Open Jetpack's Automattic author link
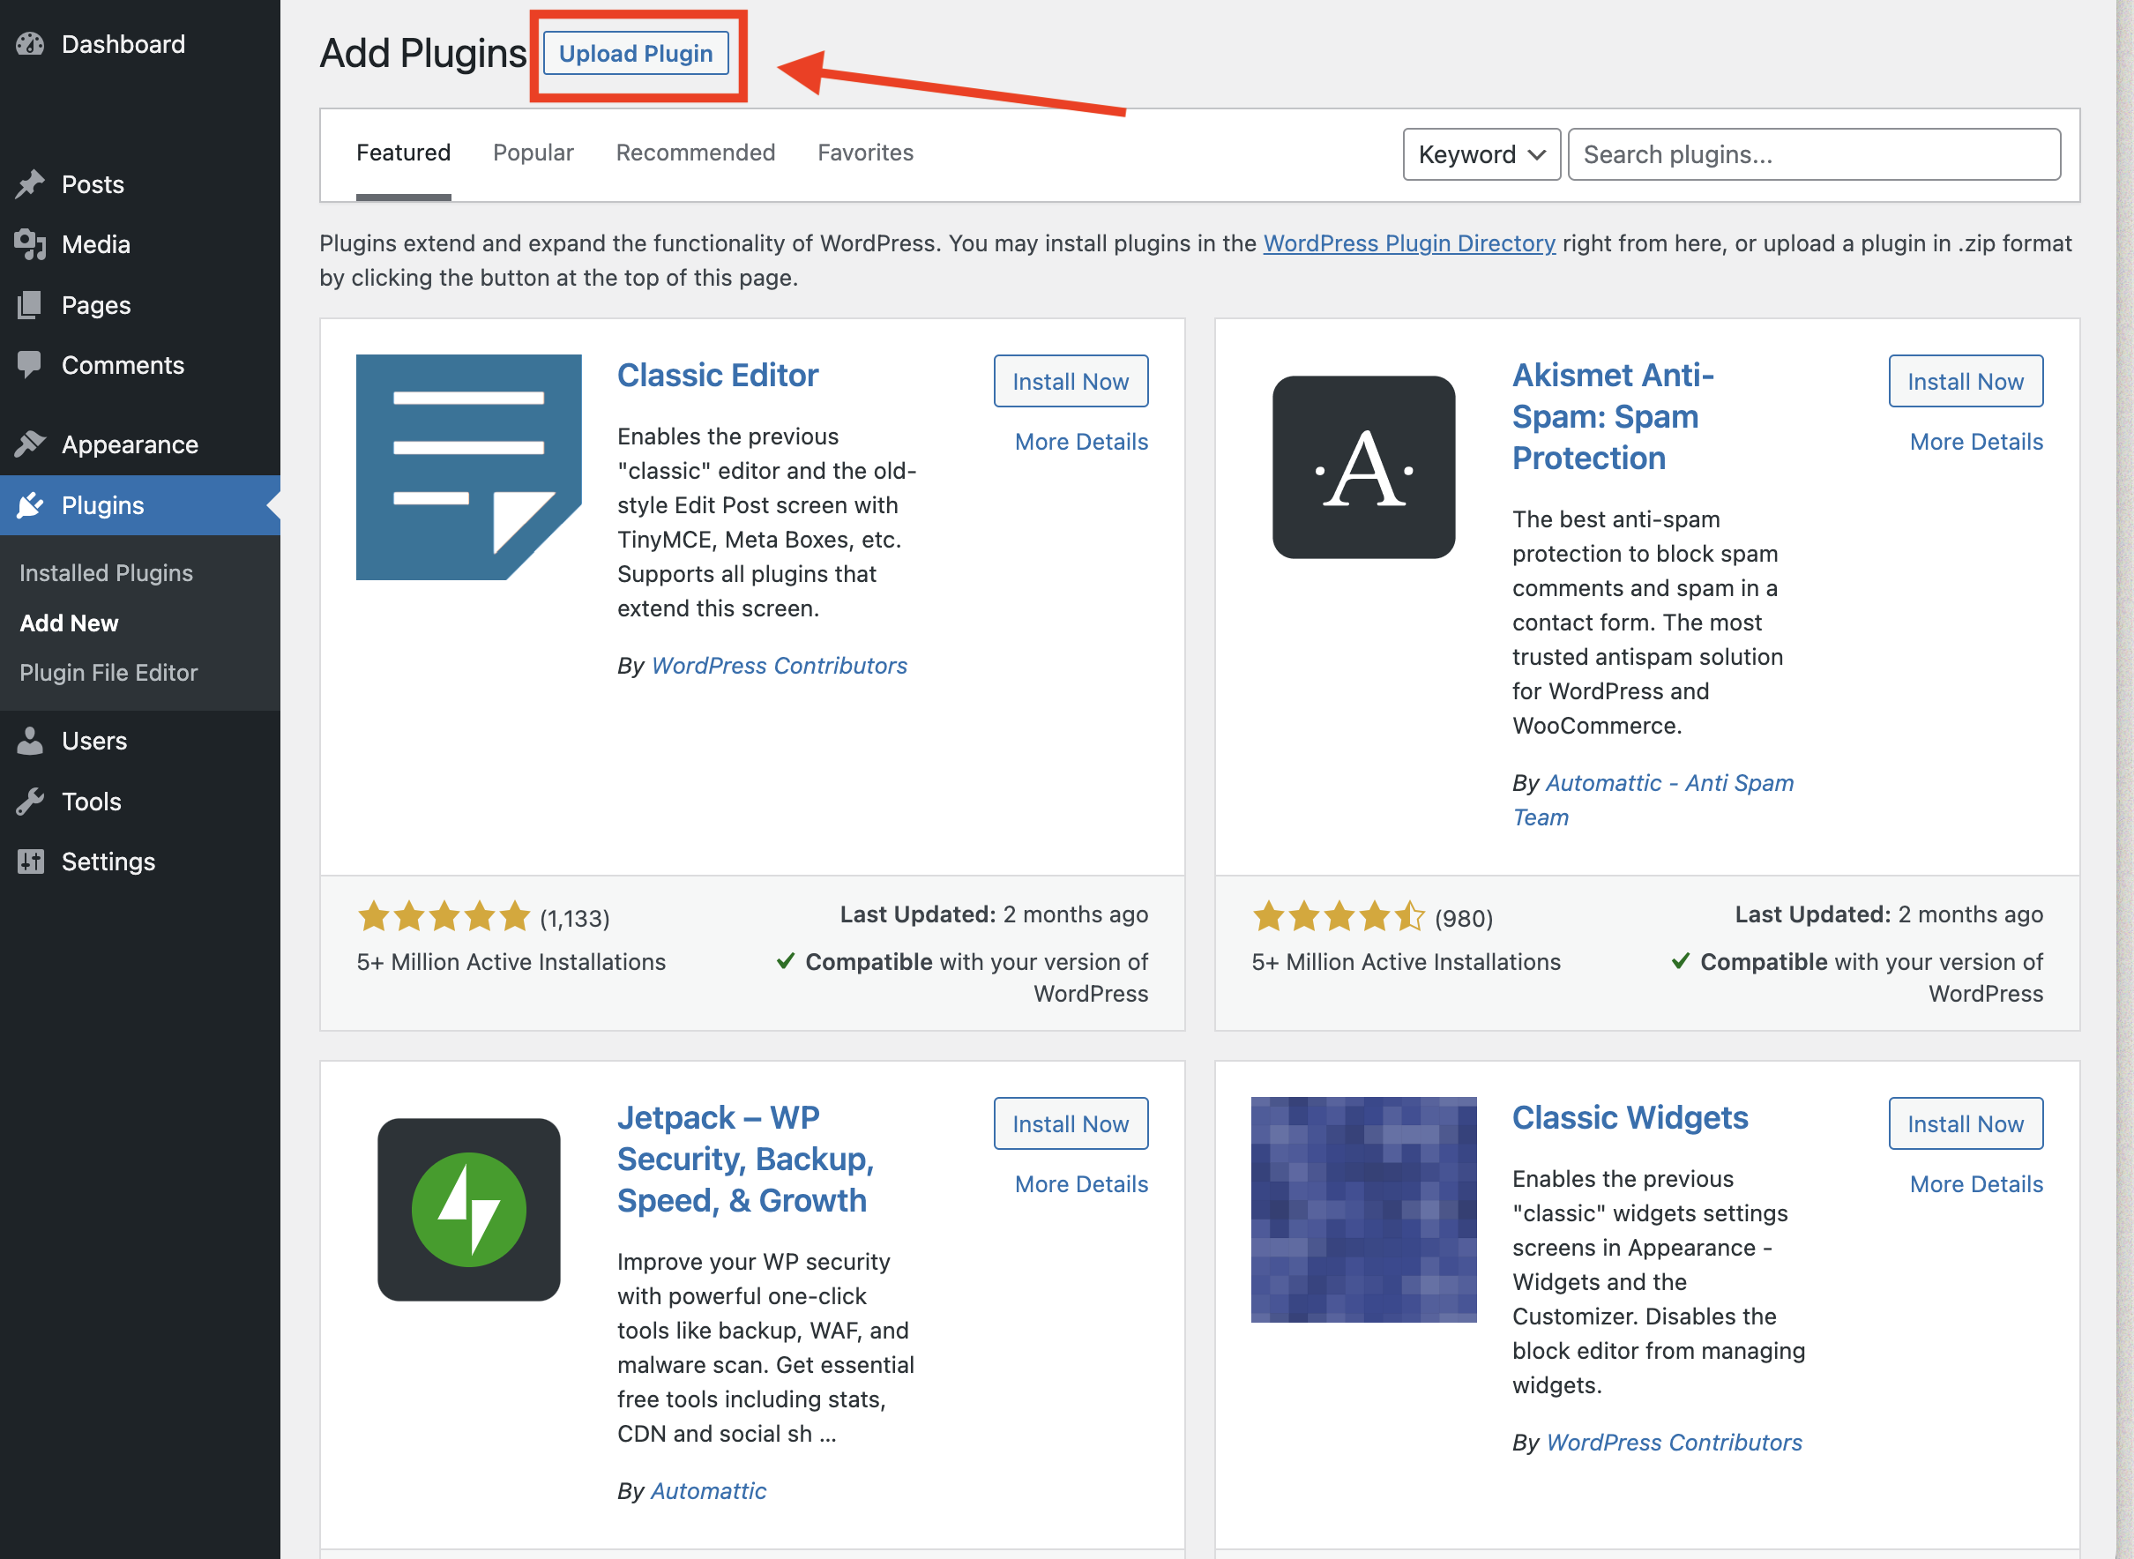This screenshot has height=1559, width=2134. coord(709,1491)
